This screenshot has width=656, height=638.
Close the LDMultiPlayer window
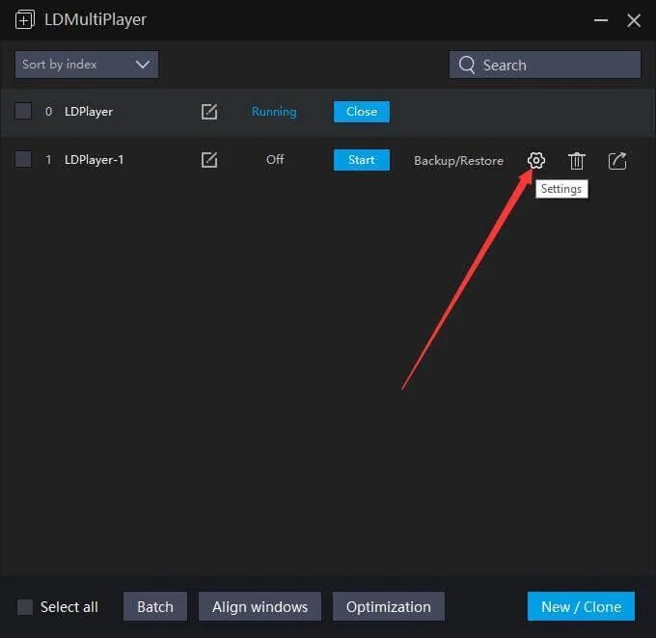(x=634, y=20)
